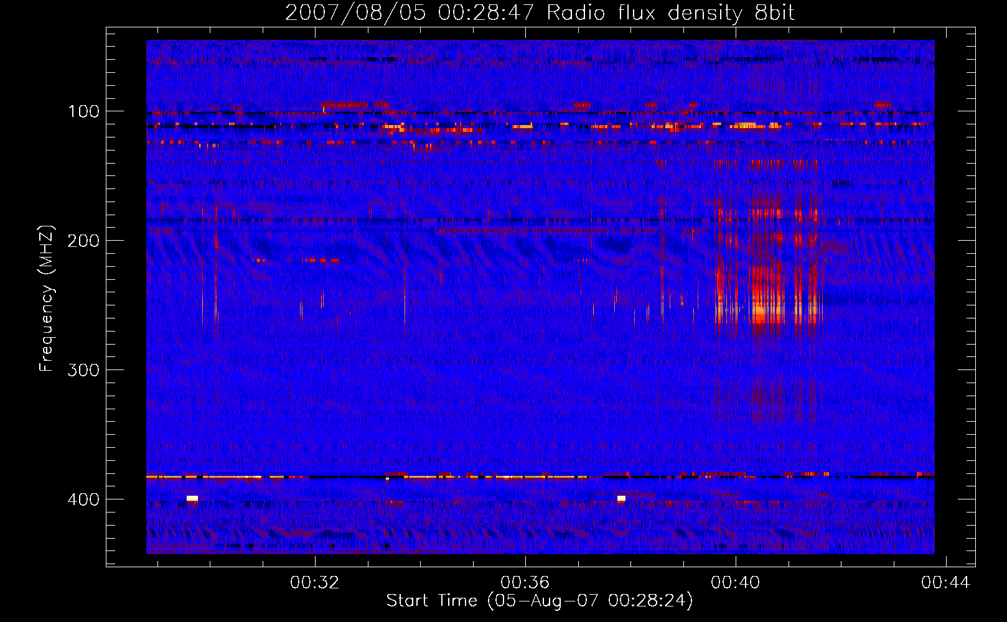Click the 'Frequency (MHZ)' axis label
Image resolution: width=1007 pixels, height=622 pixels.
[47, 299]
